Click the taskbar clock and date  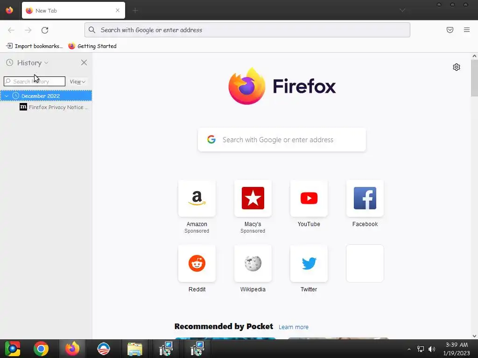457,349
